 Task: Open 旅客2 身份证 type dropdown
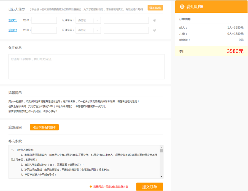(x=88, y=30)
